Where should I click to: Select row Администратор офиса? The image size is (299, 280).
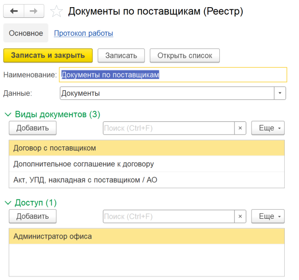coord(147,236)
